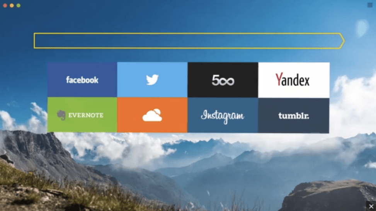Image resolution: width=376 pixels, height=211 pixels.
Task: Click the white facebook wordmark
Action: 82,80
